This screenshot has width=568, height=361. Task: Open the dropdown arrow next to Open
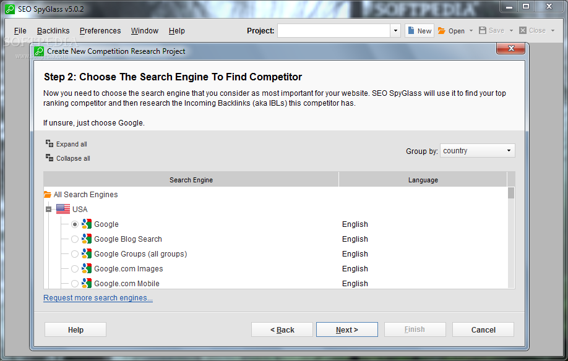tap(471, 31)
